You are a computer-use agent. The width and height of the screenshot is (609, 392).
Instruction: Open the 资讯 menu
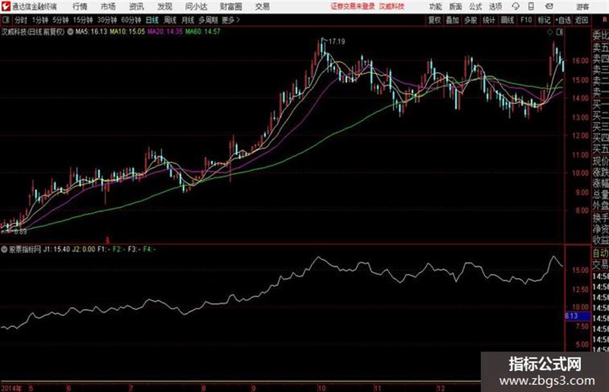click(x=137, y=6)
